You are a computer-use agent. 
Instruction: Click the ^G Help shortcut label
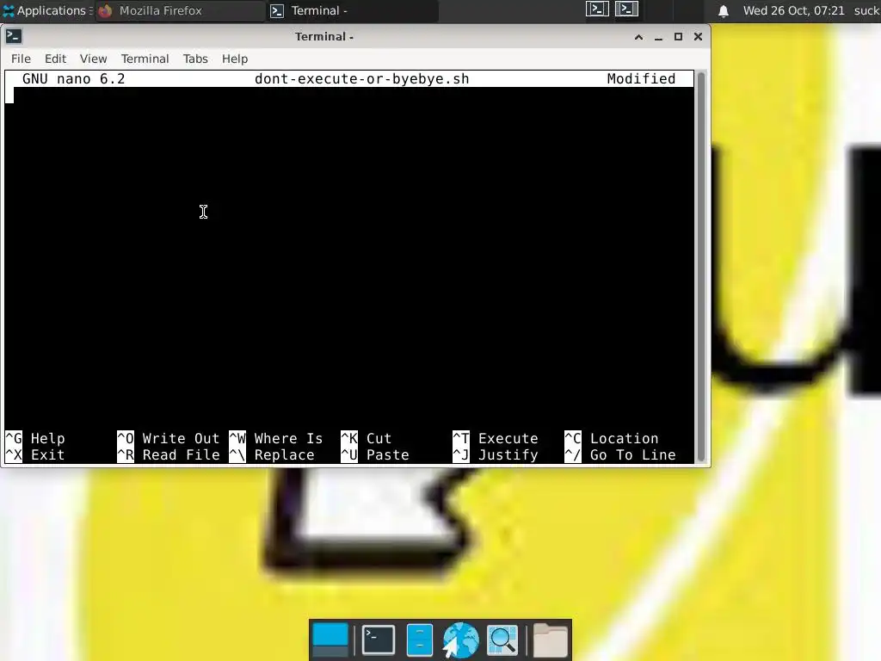pyautogui.click(x=34, y=438)
